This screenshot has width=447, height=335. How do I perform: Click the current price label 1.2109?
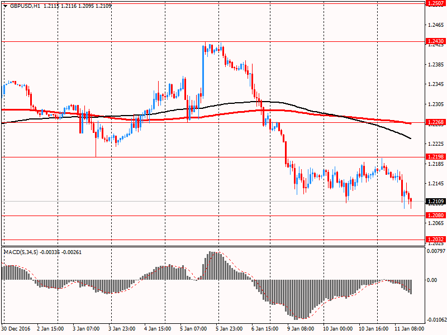click(436, 202)
